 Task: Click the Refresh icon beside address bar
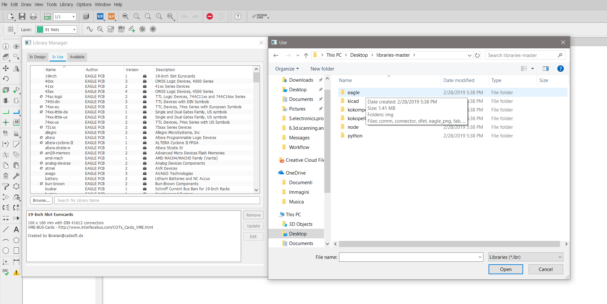(477, 55)
